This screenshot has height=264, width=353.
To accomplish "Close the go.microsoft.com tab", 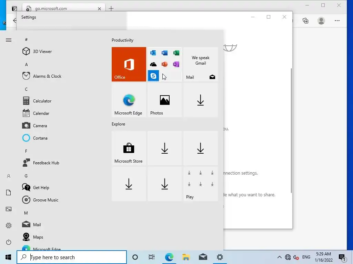I will [99, 9].
